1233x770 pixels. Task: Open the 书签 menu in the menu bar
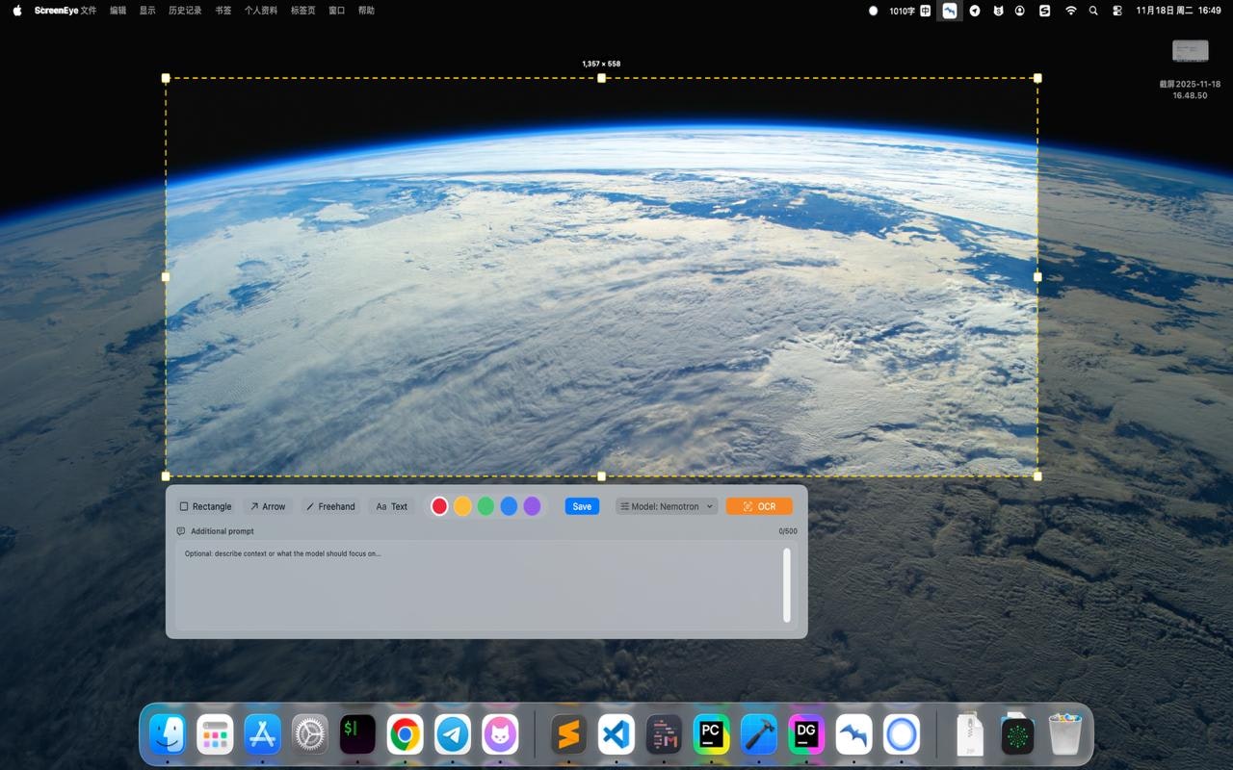point(223,10)
